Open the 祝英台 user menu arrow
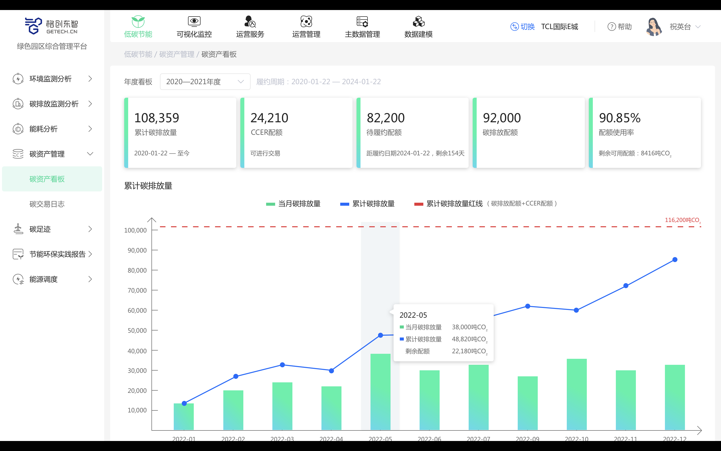 [698, 27]
